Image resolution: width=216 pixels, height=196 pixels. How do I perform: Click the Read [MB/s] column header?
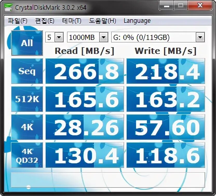tap(85, 51)
